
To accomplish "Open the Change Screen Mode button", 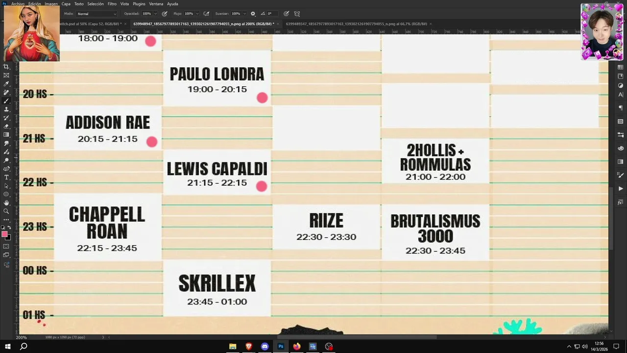I will point(6,255).
